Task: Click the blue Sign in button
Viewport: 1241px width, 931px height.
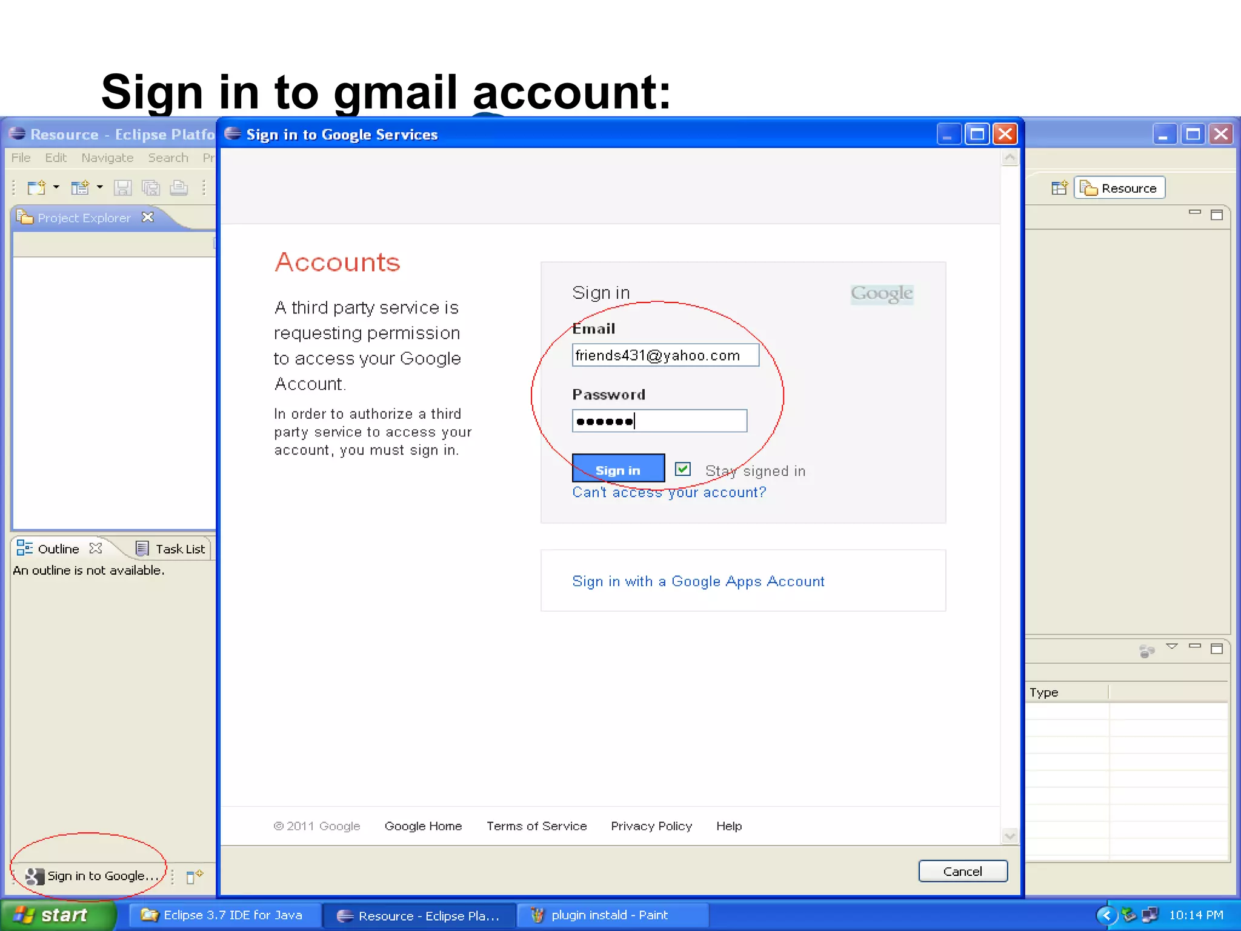Action: point(618,468)
